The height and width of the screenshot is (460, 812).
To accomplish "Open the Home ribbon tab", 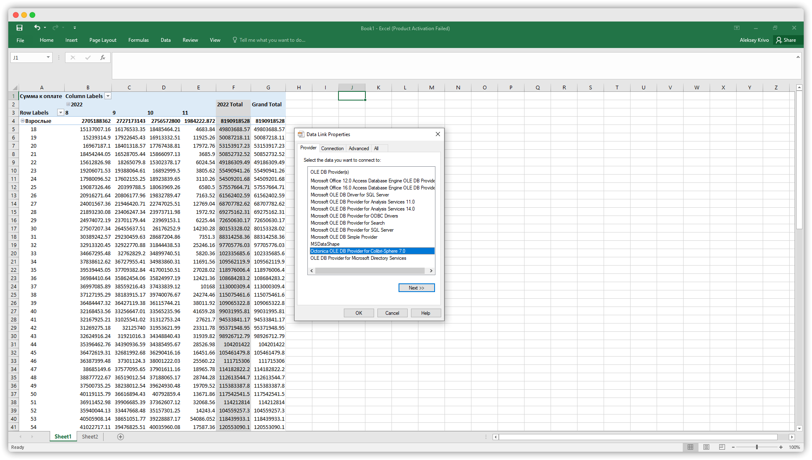I will [46, 40].
